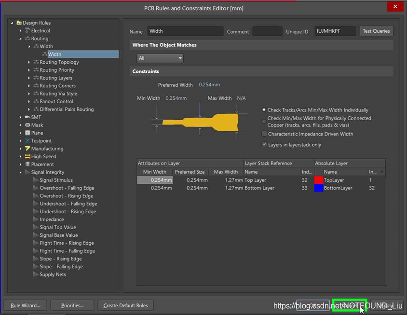The height and width of the screenshot is (315, 407).
Task: Click the Signal Integrity category icon
Action: pos(27,172)
